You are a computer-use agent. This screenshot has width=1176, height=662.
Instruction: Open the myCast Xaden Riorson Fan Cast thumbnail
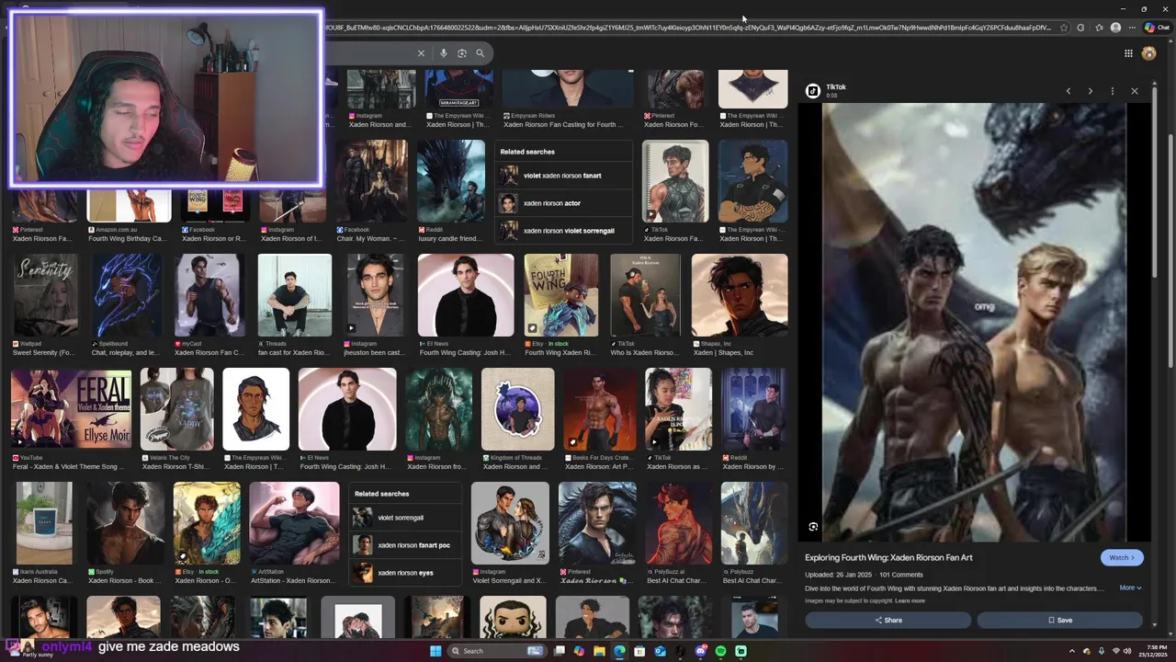pyautogui.click(x=209, y=295)
